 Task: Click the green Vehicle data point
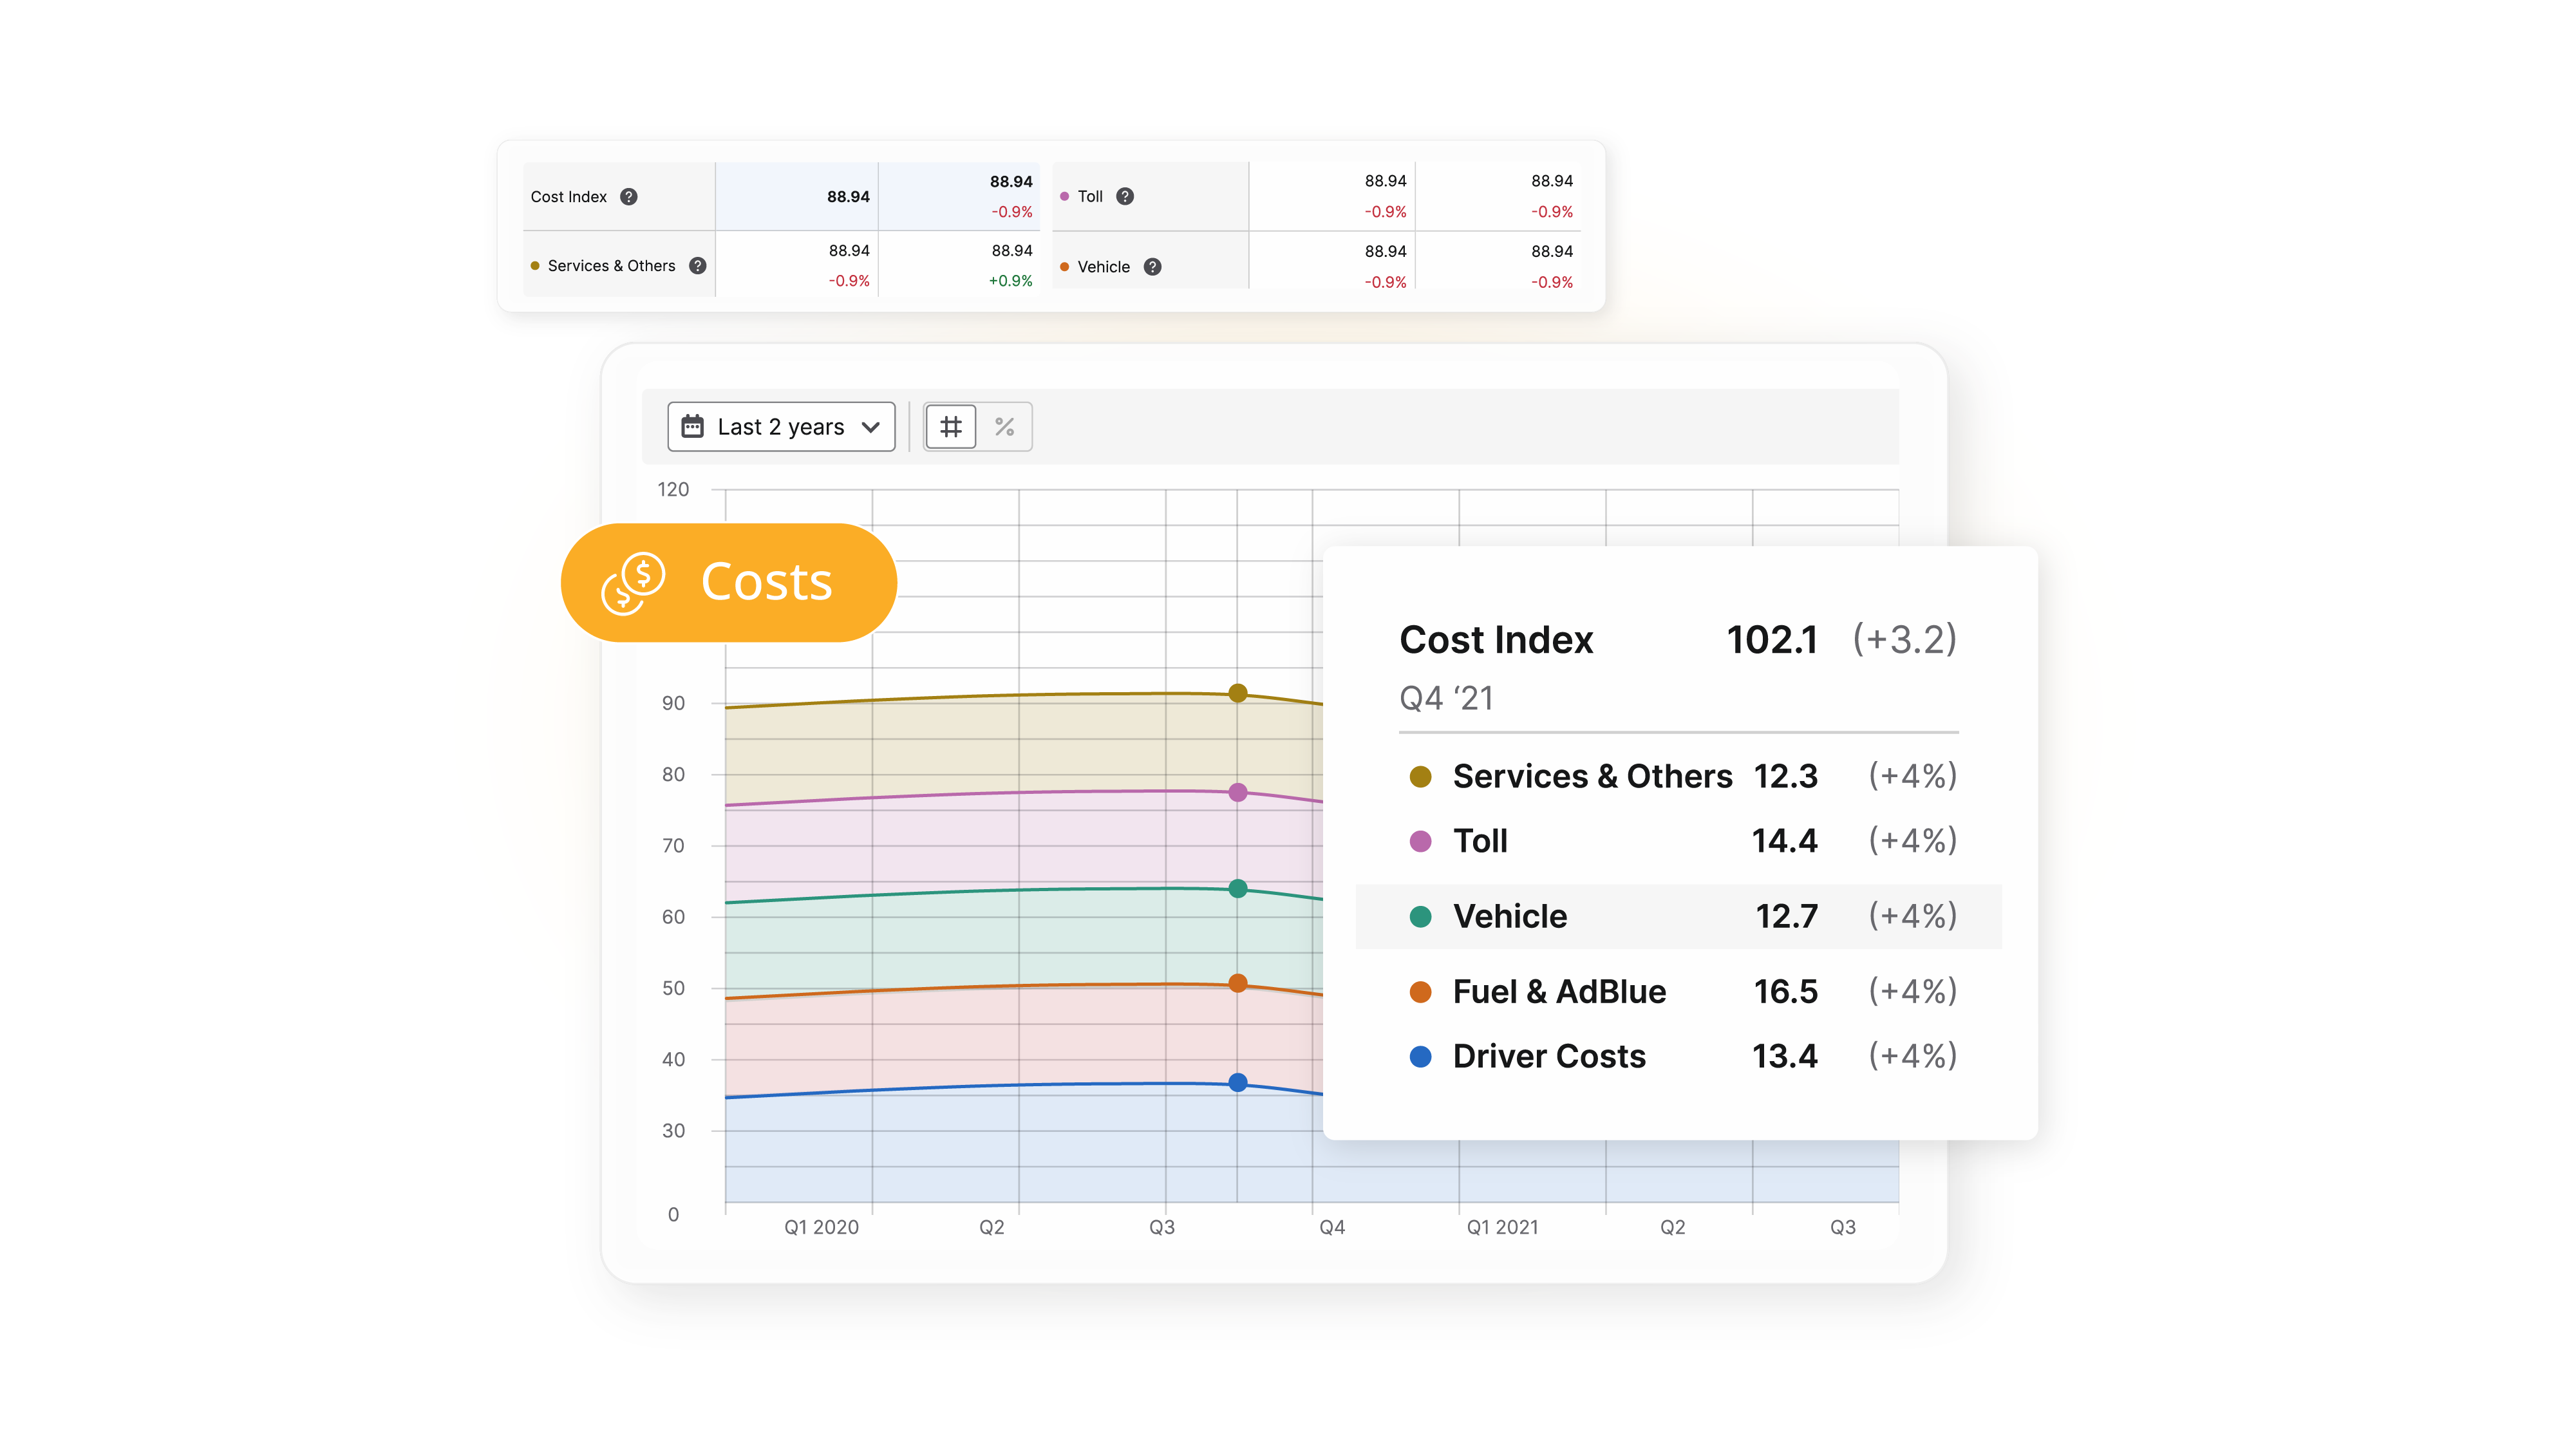tap(1238, 888)
